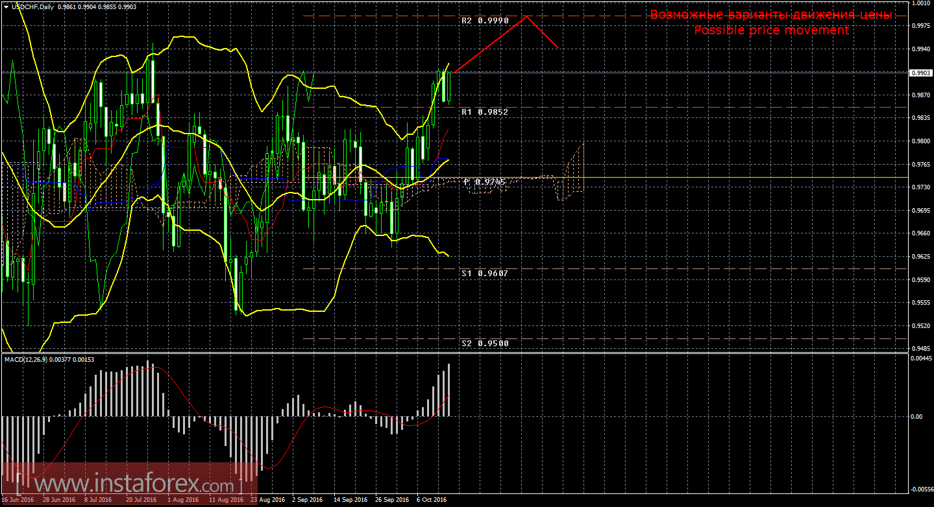Click the 26 Sep 2016 date label
Viewport: 934px width, 507px height.
[x=391, y=501]
